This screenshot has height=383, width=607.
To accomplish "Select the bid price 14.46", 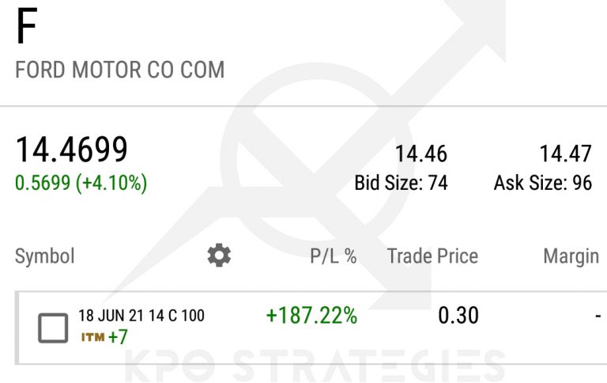I will tap(421, 154).
